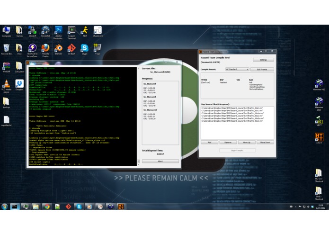Click the Abort button in Compile Process

click(160, 161)
